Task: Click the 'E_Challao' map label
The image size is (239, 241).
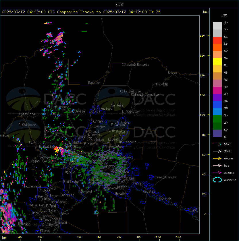Action: pyautogui.click(x=47, y=147)
